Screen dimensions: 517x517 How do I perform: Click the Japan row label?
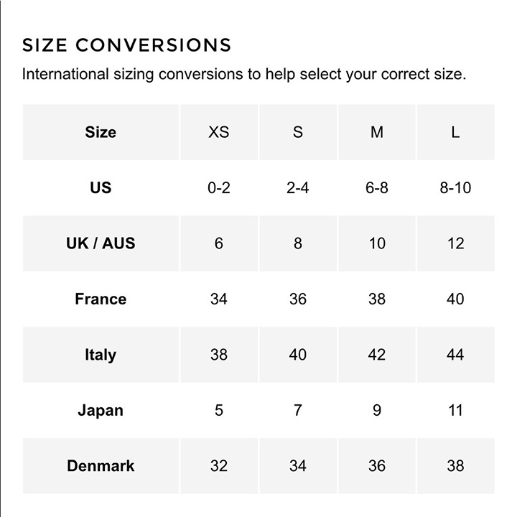click(x=101, y=411)
